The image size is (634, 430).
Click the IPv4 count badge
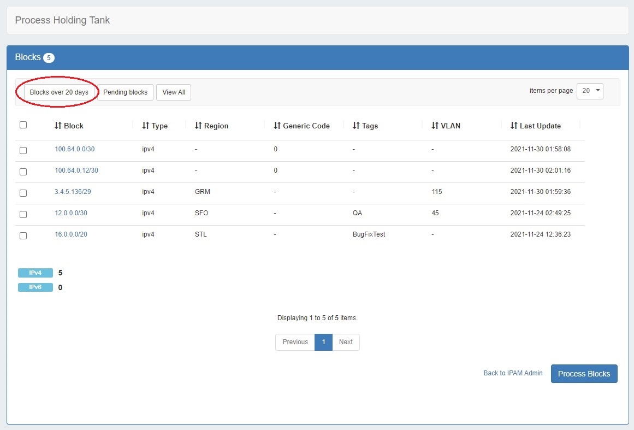[35, 273]
